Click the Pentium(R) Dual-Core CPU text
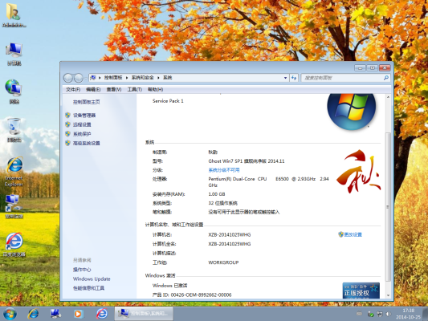The width and height of the screenshot is (428, 321). point(238,179)
